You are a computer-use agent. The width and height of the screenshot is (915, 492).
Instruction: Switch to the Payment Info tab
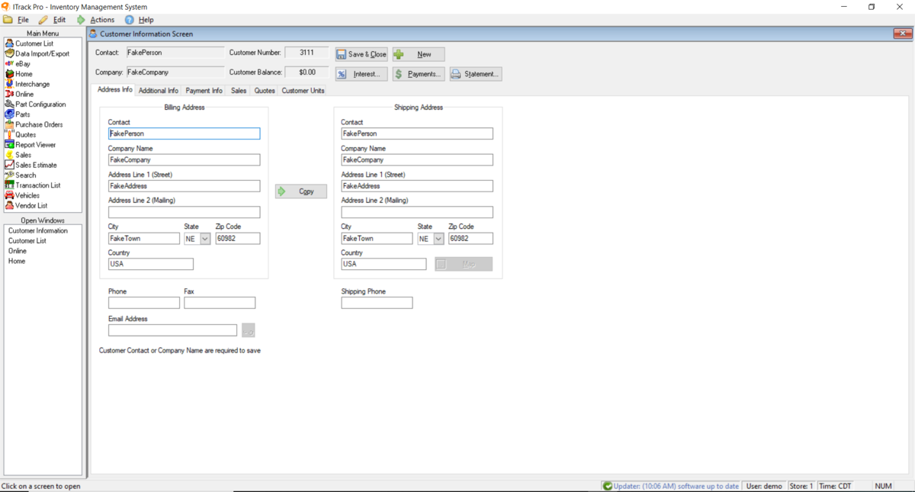(x=204, y=89)
